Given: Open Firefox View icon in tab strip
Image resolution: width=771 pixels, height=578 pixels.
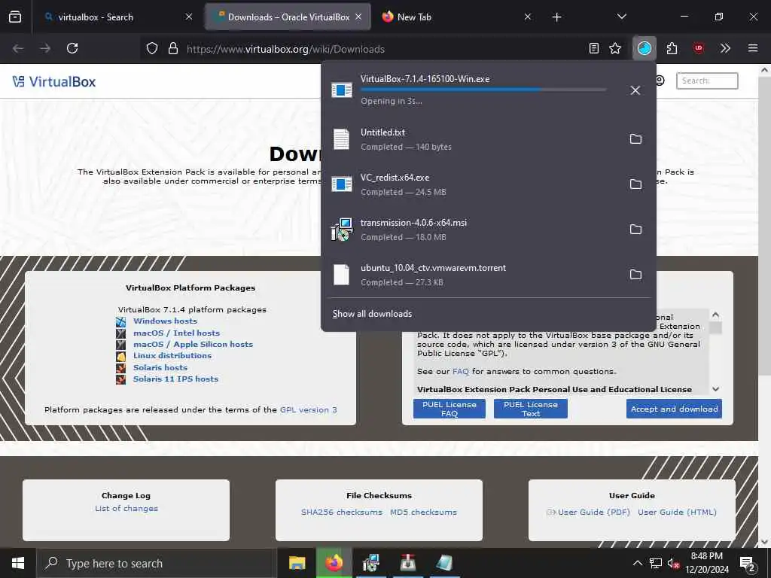Looking at the screenshot, I should coord(15,17).
